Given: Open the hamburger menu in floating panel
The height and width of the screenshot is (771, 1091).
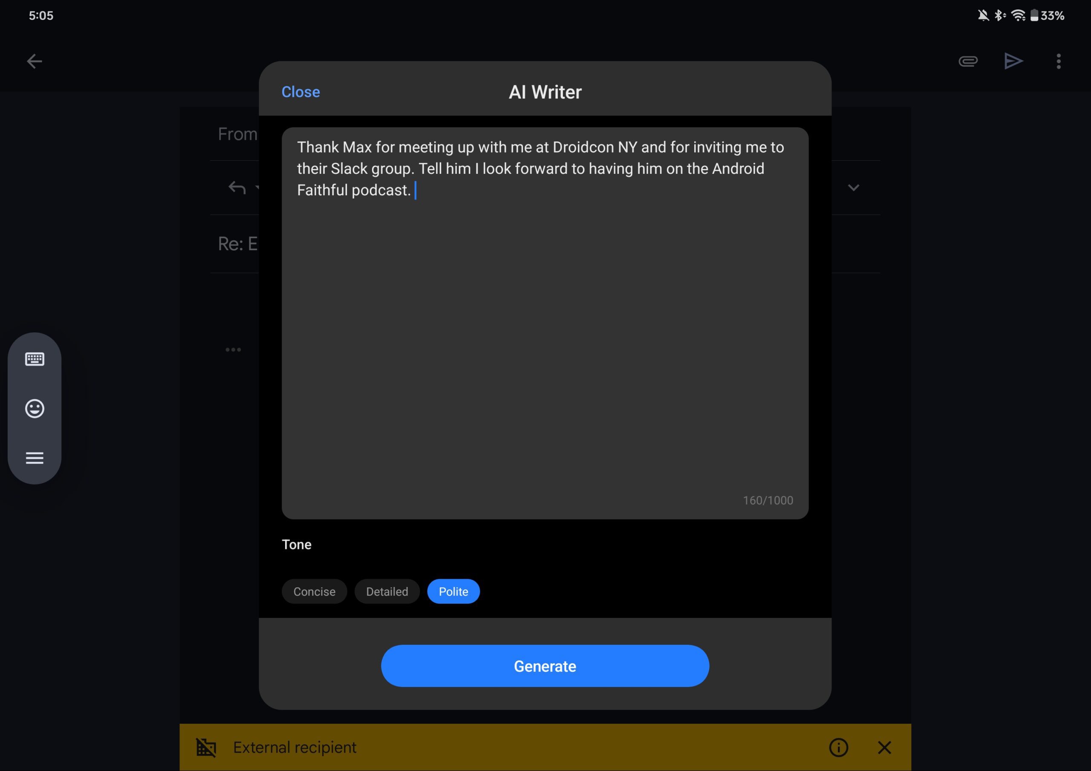Looking at the screenshot, I should (34, 458).
